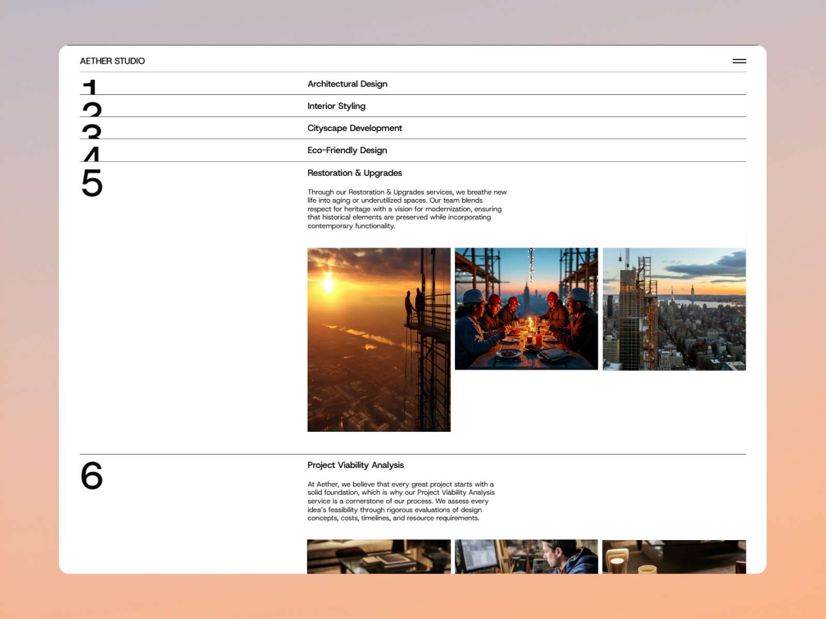This screenshot has width=826, height=619.
Task: Select the number 1 section marker
Action: tap(91, 87)
